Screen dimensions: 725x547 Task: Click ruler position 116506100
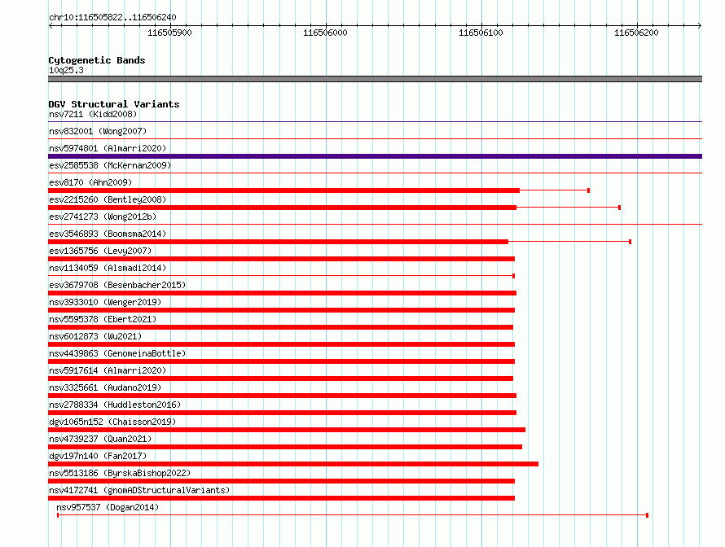click(x=481, y=33)
